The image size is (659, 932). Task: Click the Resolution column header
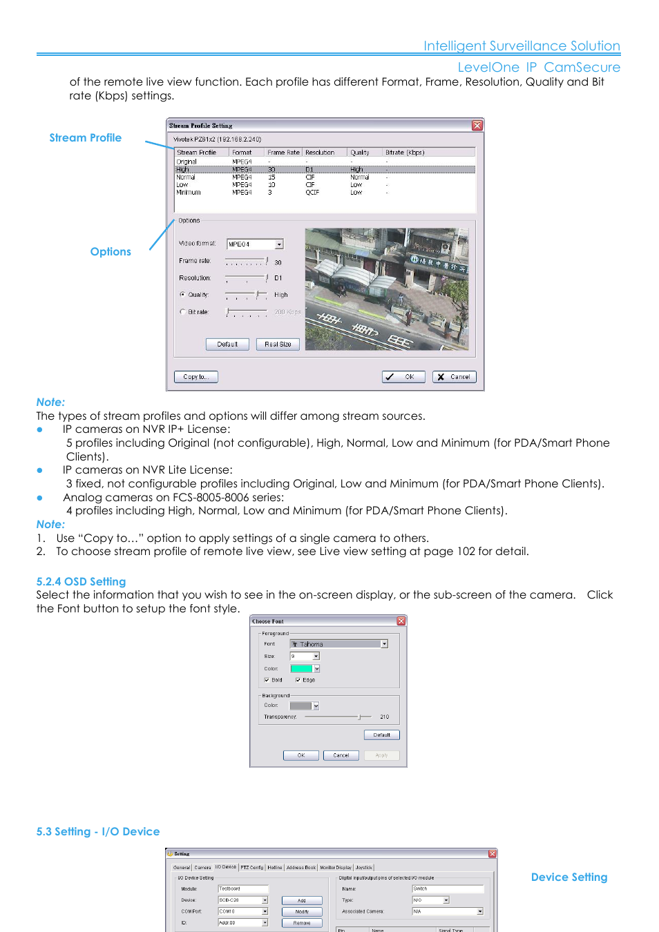coord(325,153)
